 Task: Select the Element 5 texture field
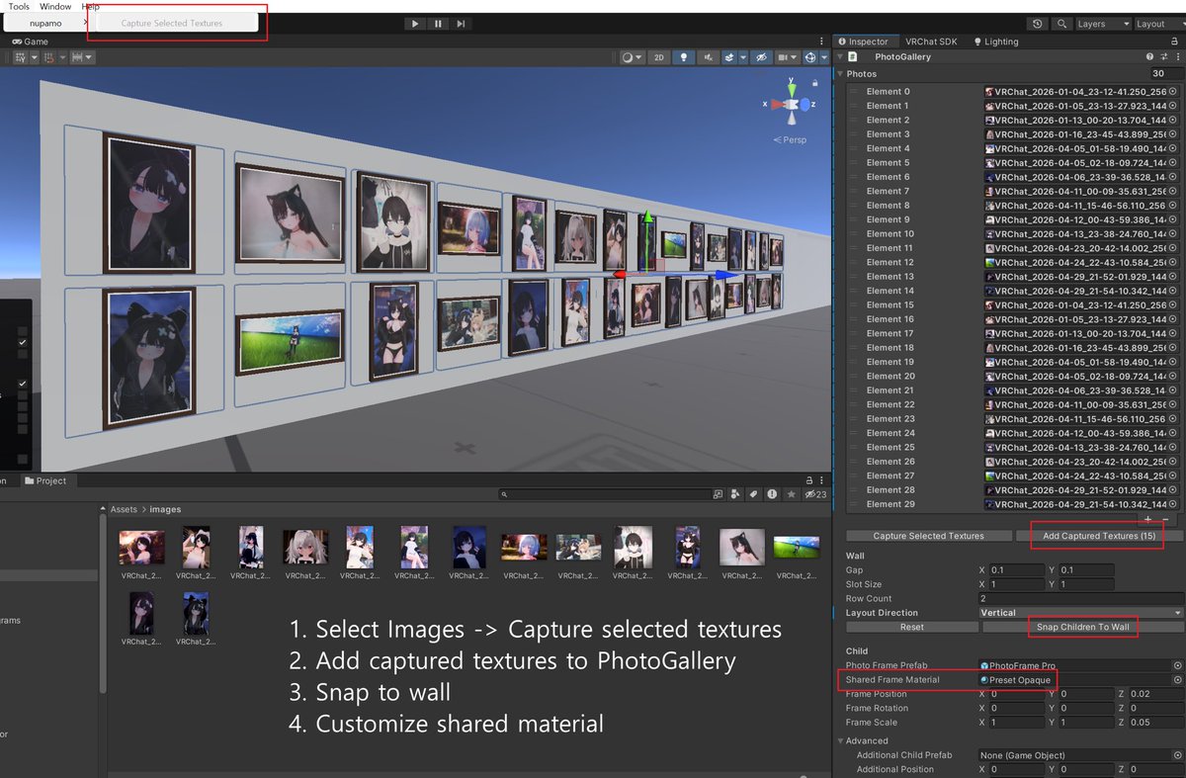[x=1081, y=162]
